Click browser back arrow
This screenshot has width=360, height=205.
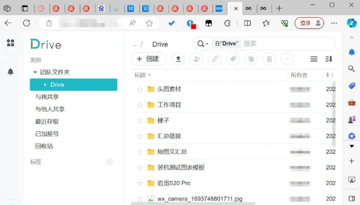(x=8, y=23)
